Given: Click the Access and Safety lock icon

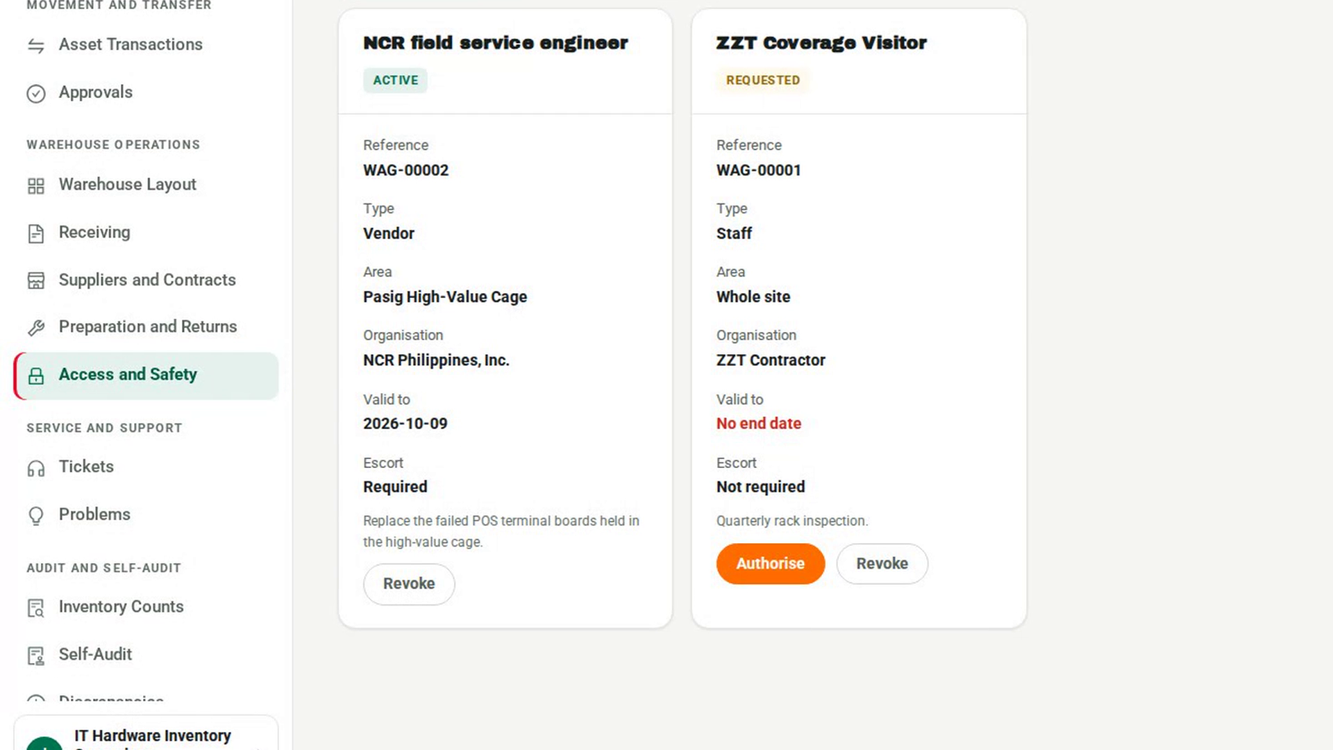Looking at the screenshot, I should 36,376.
